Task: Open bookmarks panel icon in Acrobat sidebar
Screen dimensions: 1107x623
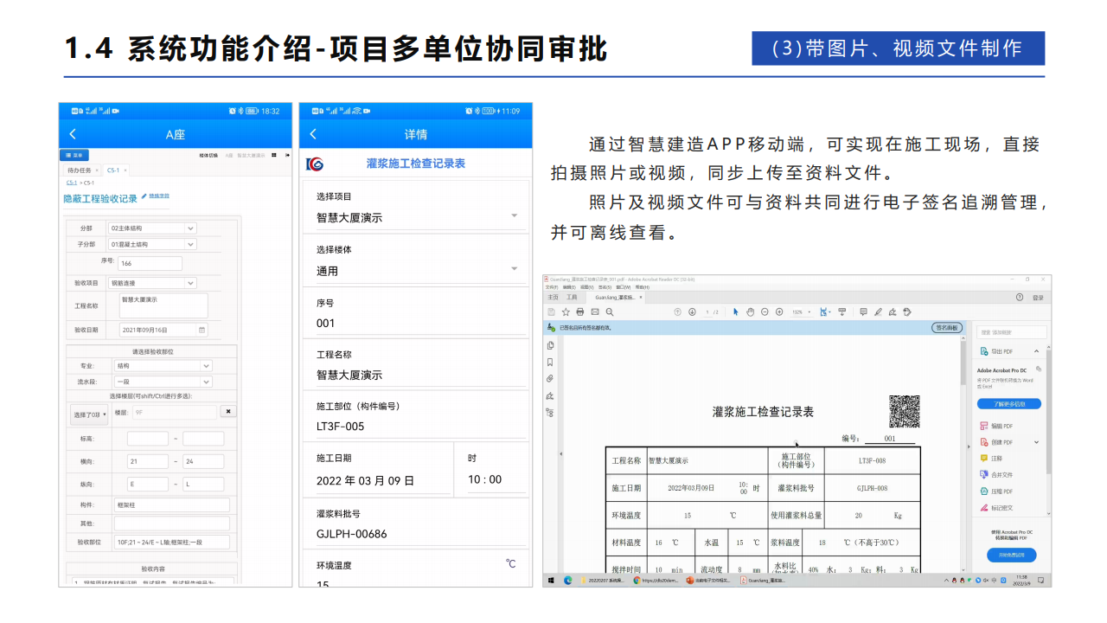Action: click(x=550, y=363)
